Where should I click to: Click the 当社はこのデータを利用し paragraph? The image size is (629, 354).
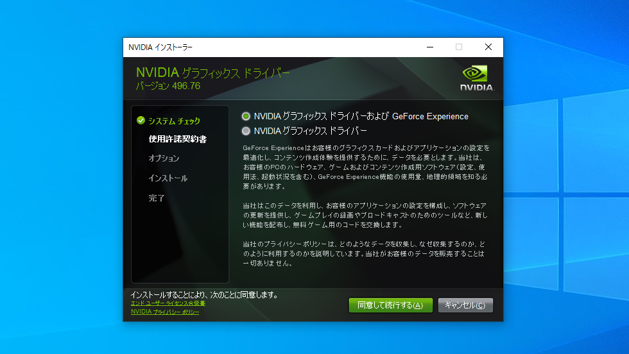tap(365, 215)
